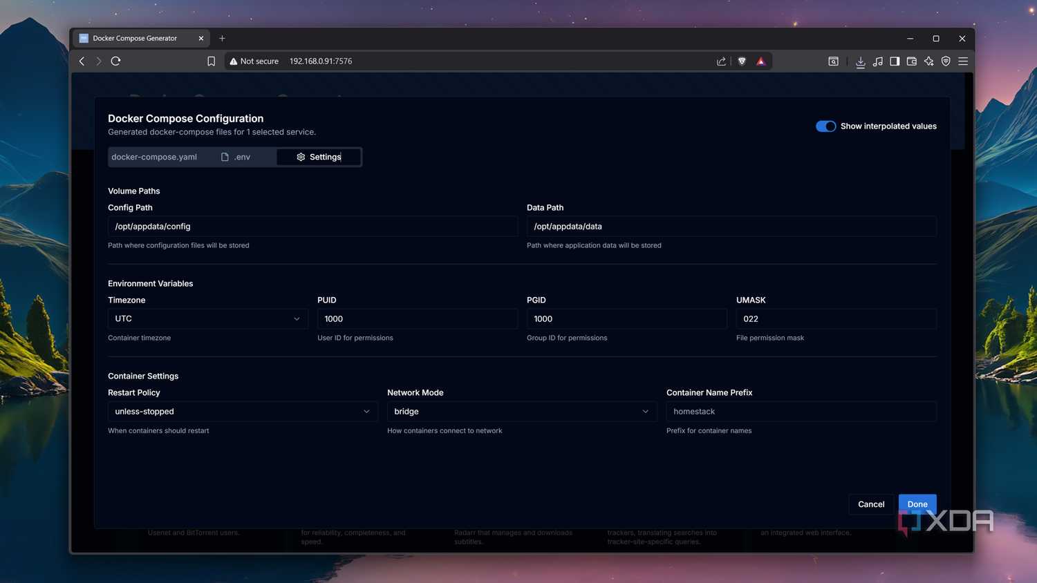The height and width of the screenshot is (583, 1037).
Task: Minimize the browser window
Action: [910, 38]
